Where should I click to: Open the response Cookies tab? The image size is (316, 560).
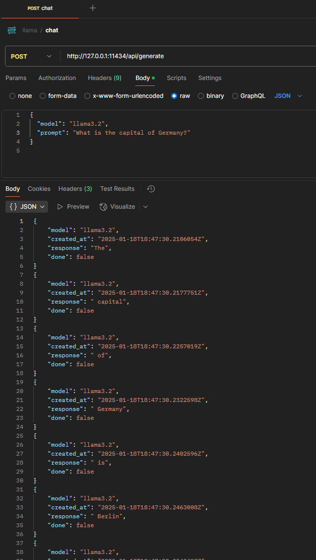(x=39, y=189)
